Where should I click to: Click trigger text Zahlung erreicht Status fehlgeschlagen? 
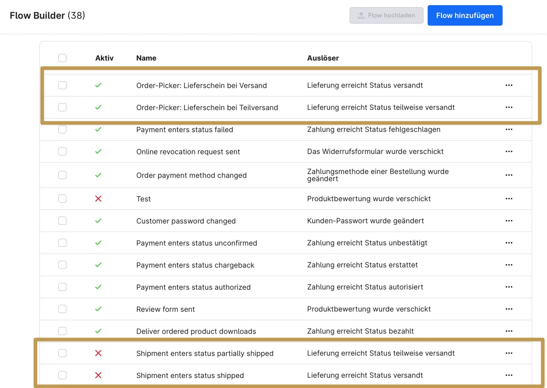[x=374, y=129]
